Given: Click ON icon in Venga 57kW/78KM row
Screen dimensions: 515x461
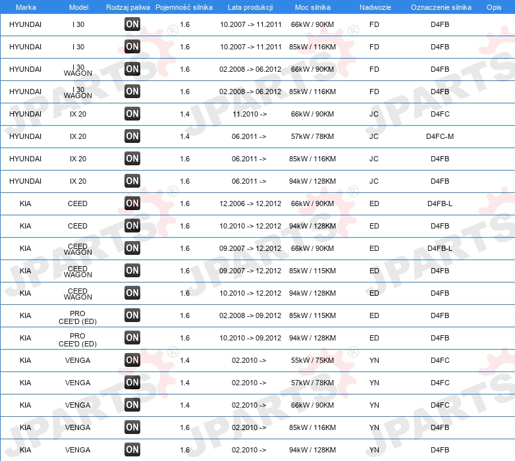Looking at the screenshot, I should click(x=132, y=382).
